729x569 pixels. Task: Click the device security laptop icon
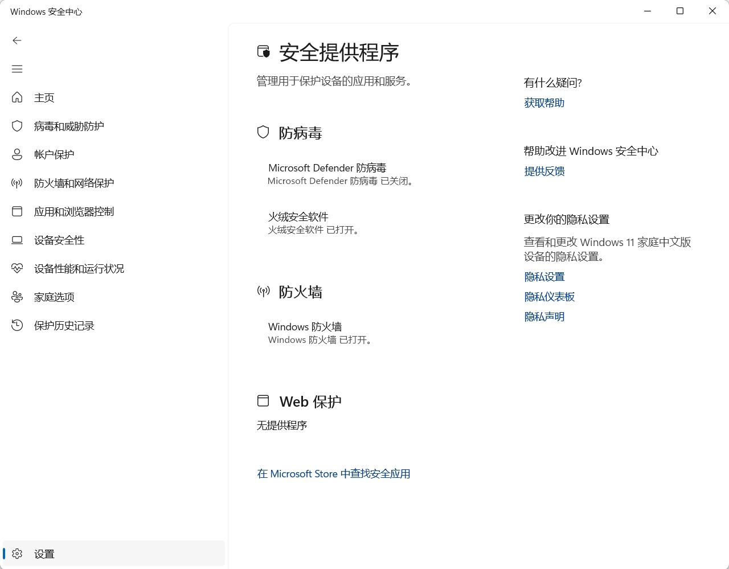point(17,240)
